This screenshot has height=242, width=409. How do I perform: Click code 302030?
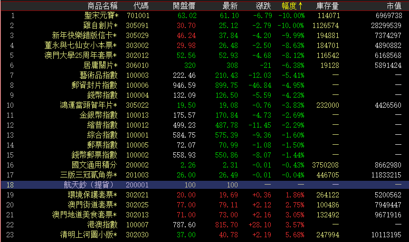coord(137,235)
